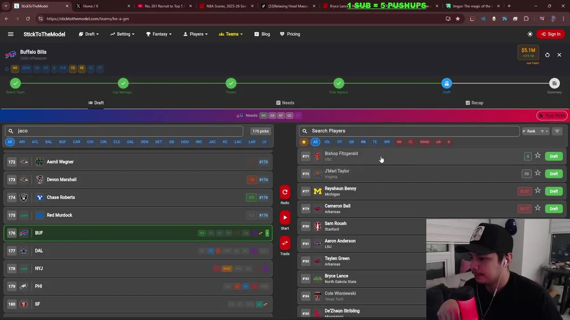The image size is (570, 320).
Task: Open the Teams dropdown menu
Action: pos(231,34)
